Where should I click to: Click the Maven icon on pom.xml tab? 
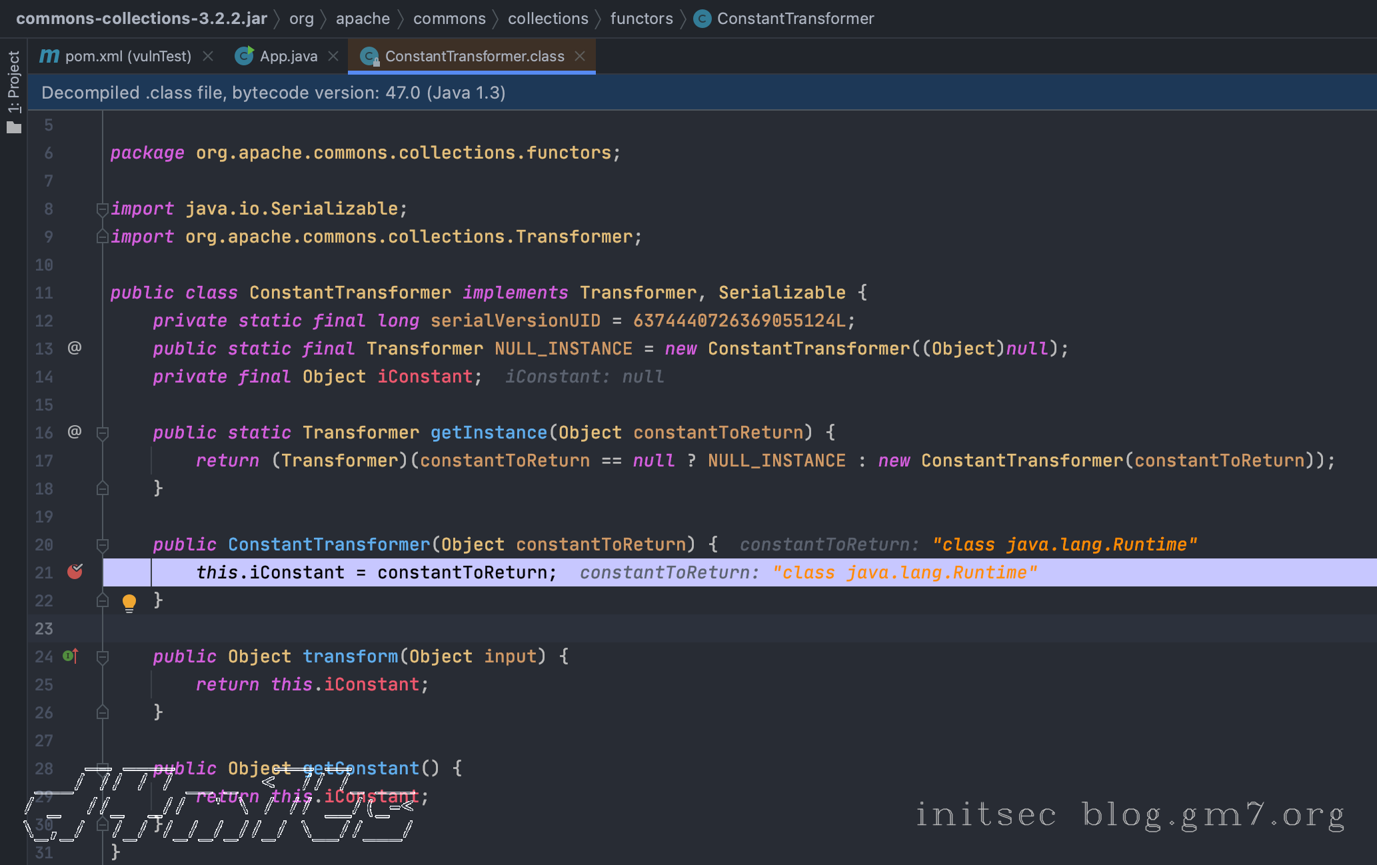click(49, 56)
